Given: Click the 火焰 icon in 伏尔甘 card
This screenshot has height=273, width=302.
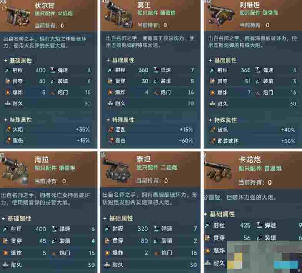Looking at the screenshot, I should click(8, 129).
